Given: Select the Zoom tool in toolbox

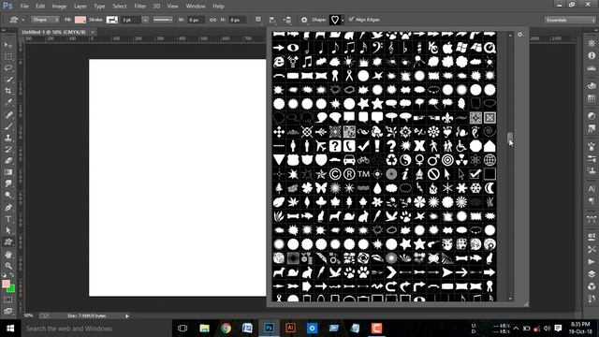Looking at the screenshot, I should pos(8,266).
